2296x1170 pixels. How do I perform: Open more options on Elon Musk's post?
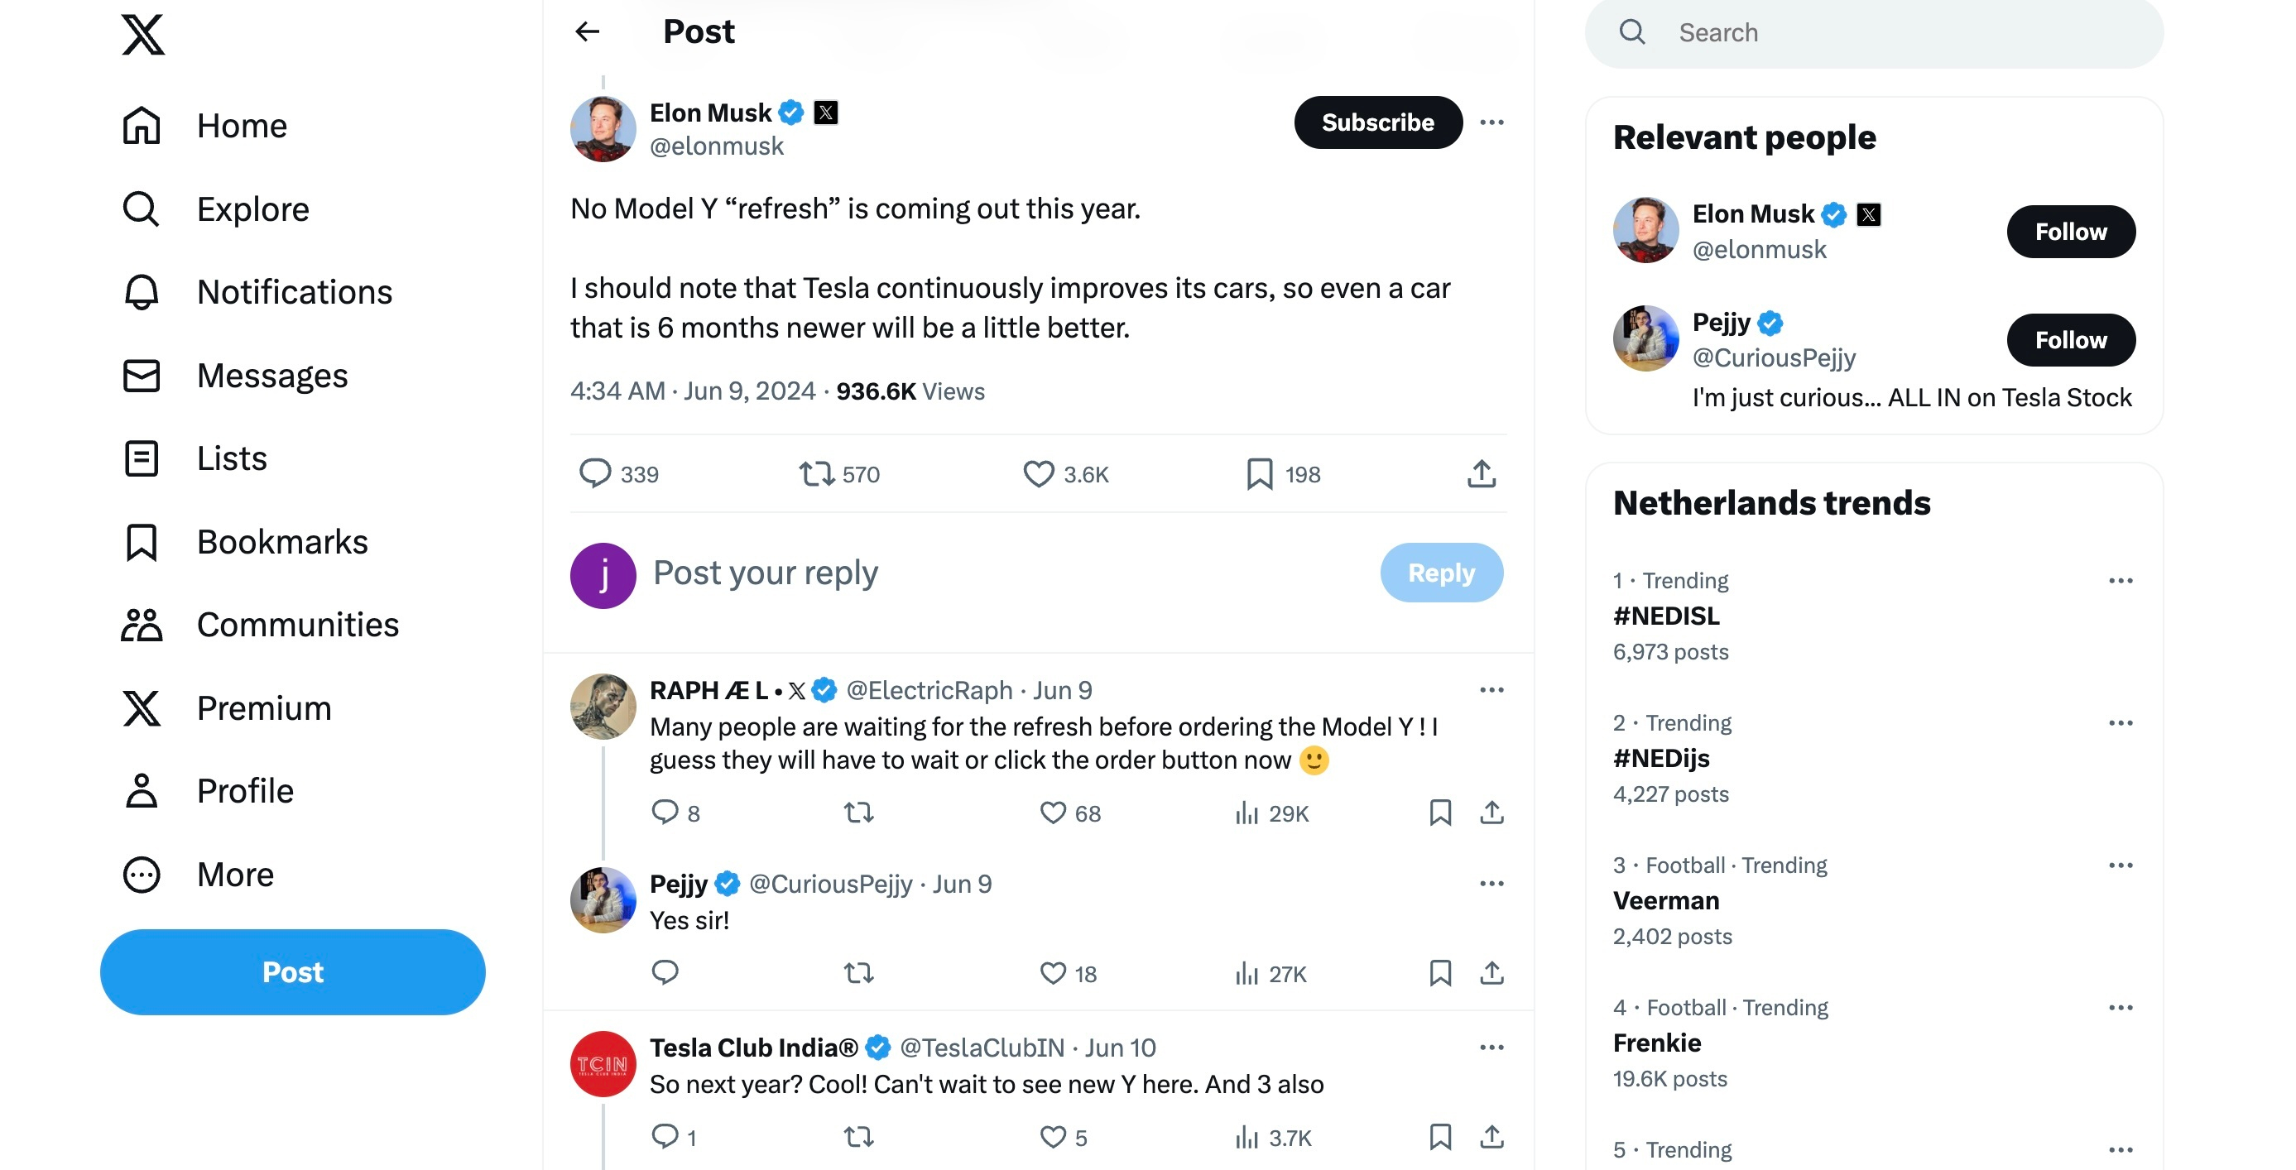[x=1491, y=122]
